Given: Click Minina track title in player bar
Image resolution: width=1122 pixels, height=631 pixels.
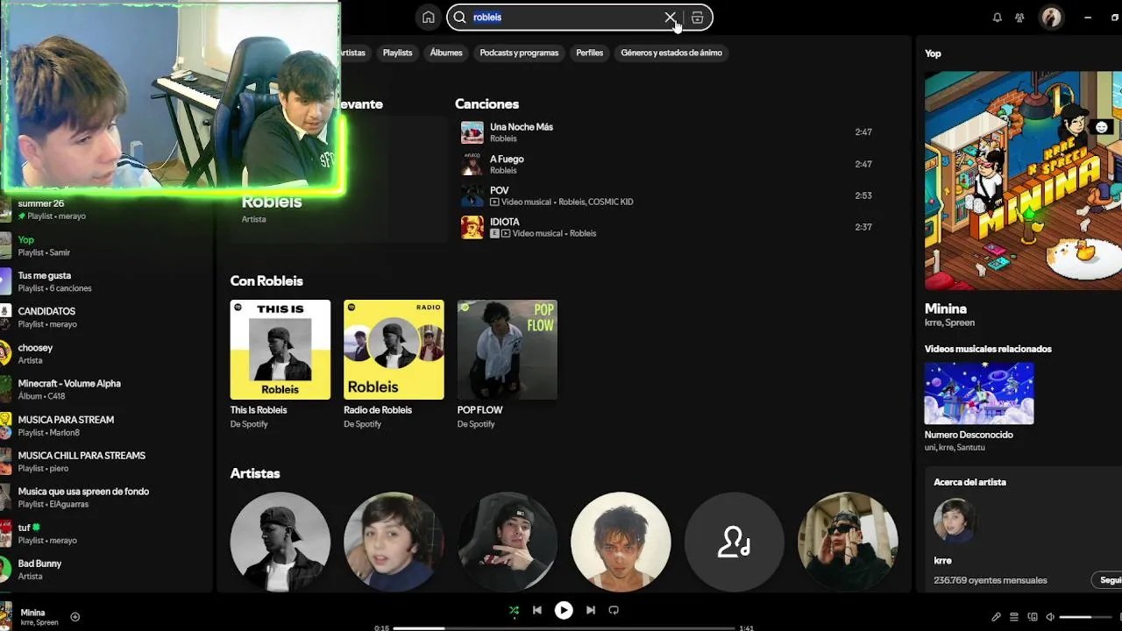Looking at the screenshot, I should pos(32,613).
